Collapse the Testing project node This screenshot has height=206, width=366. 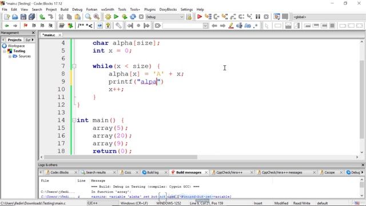(x=4, y=51)
